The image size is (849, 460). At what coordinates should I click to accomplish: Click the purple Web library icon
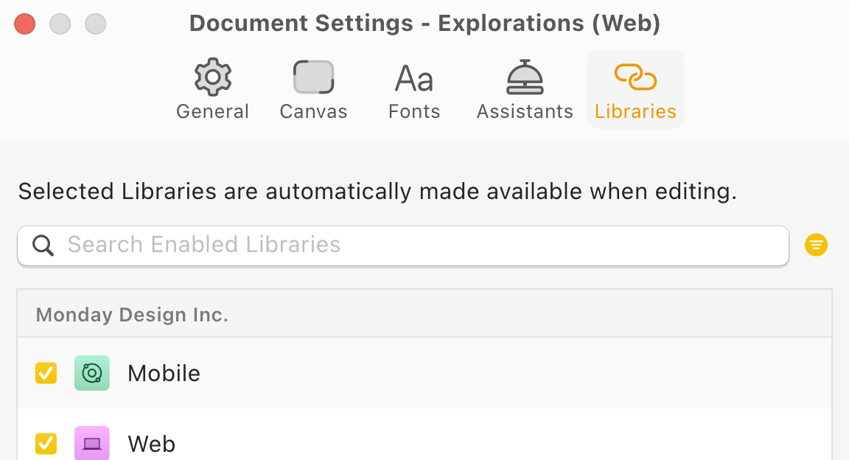point(92,444)
